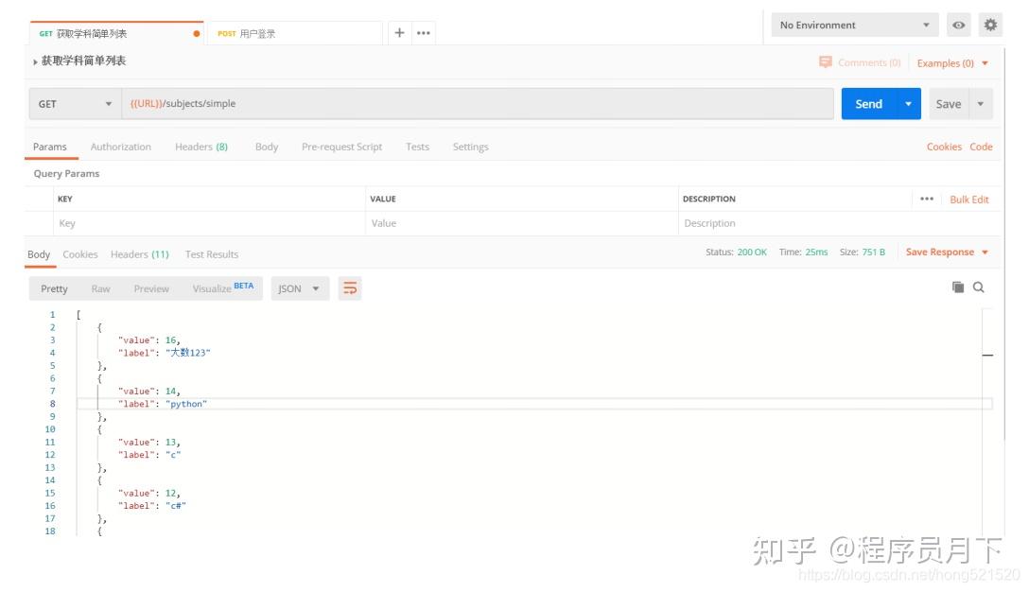
Task: Click the Time 25ms value
Action: tap(816, 252)
